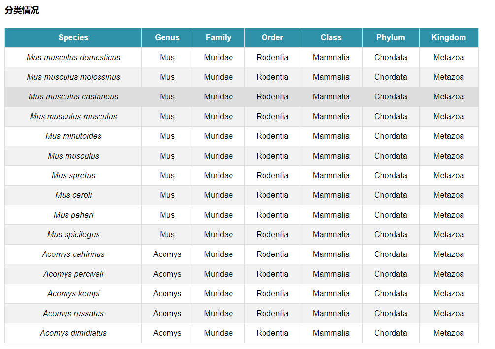Click Genus Acomys in Acomys kempi row

167,293
